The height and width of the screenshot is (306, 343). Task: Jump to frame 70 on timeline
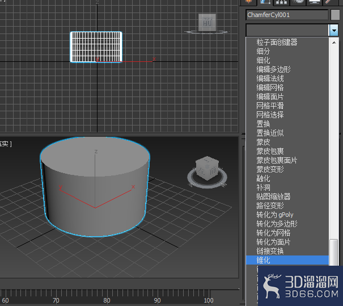[56, 300]
